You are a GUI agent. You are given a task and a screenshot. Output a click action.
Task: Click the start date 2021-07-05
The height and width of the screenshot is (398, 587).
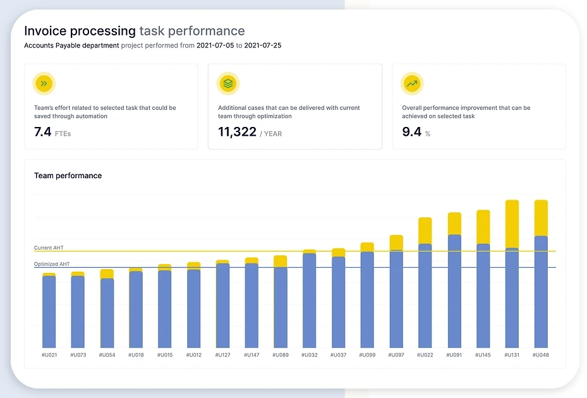pos(215,45)
